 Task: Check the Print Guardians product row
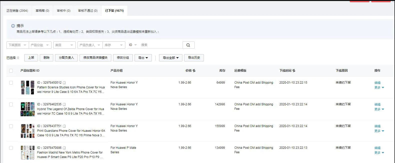point(11,126)
